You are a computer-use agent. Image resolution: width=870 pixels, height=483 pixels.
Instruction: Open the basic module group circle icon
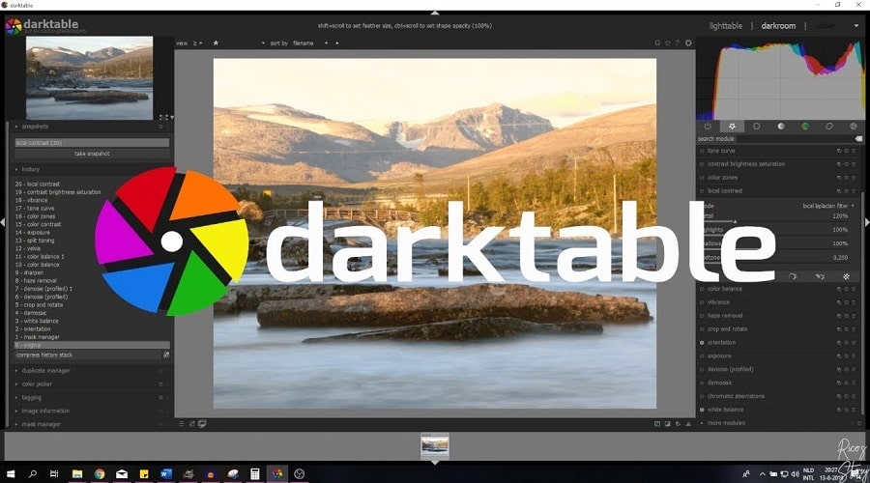pyautogui.click(x=756, y=127)
